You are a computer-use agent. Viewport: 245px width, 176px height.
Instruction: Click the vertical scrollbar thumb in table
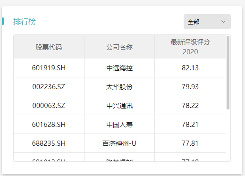[x=228, y=73]
